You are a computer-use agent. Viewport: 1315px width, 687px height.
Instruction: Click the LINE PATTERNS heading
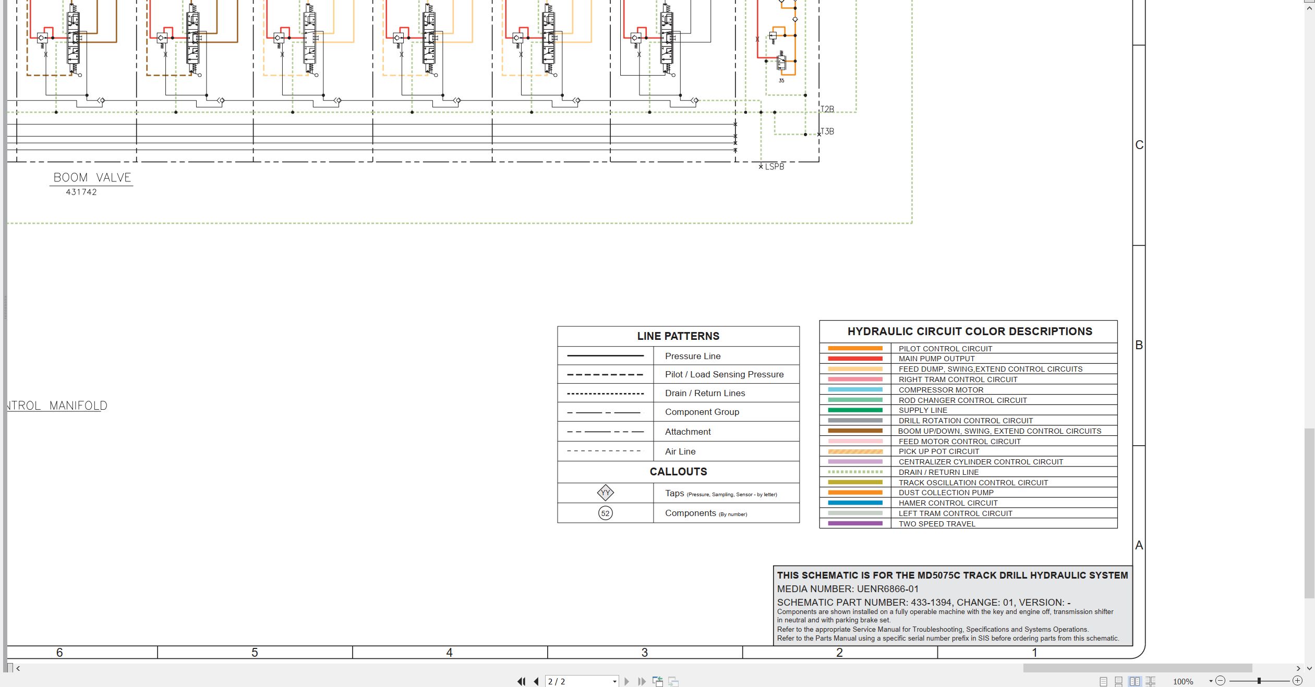pyautogui.click(x=678, y=336)
